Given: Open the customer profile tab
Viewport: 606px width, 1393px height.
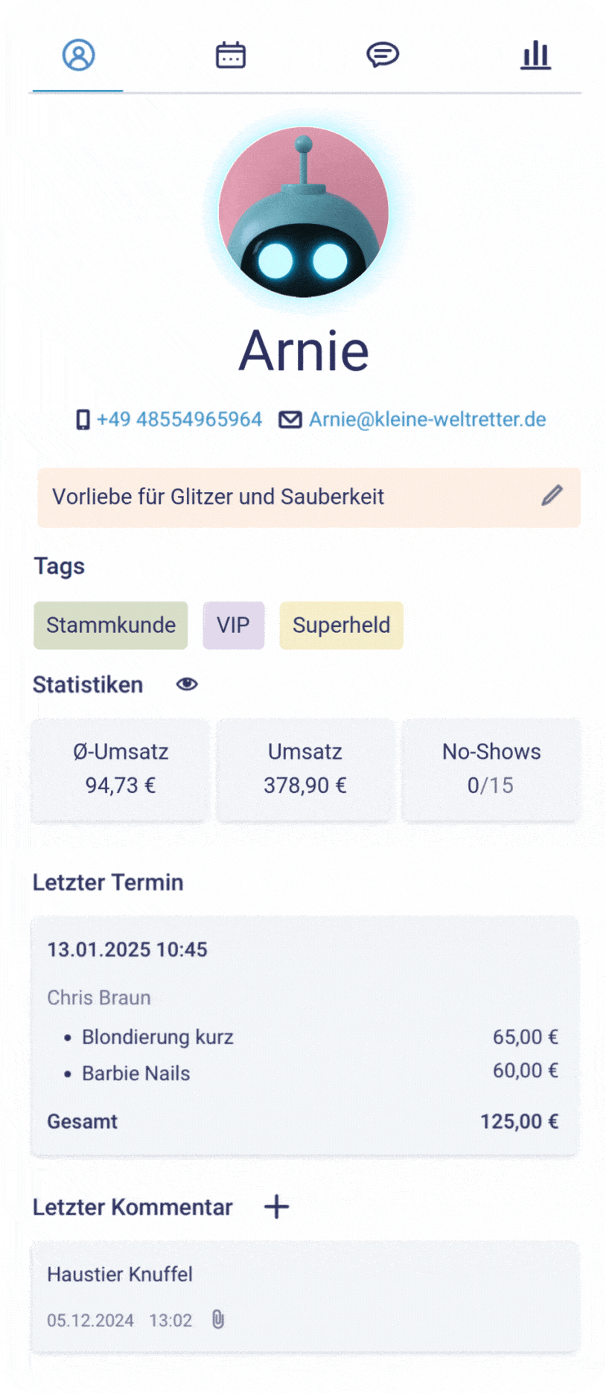Looking at the screenshot, I should click(78, 55).
